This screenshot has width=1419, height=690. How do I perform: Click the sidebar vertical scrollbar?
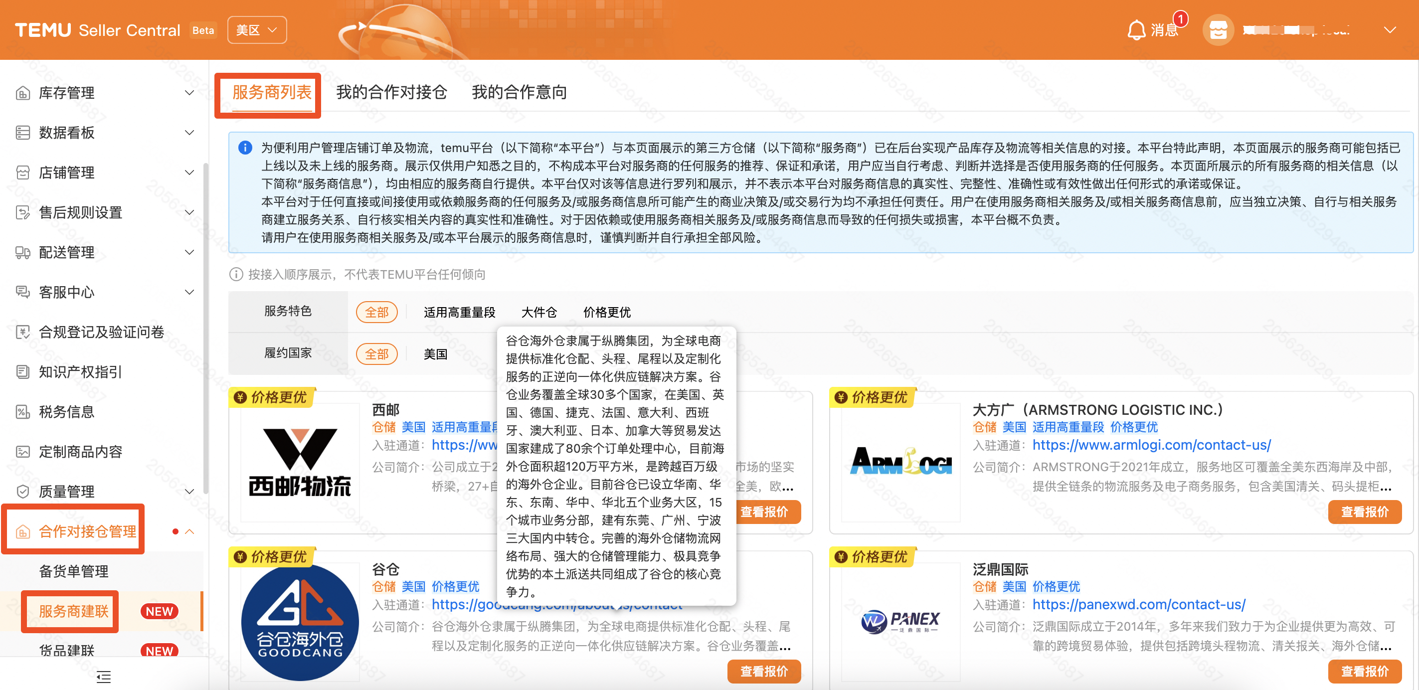[205, 329]
